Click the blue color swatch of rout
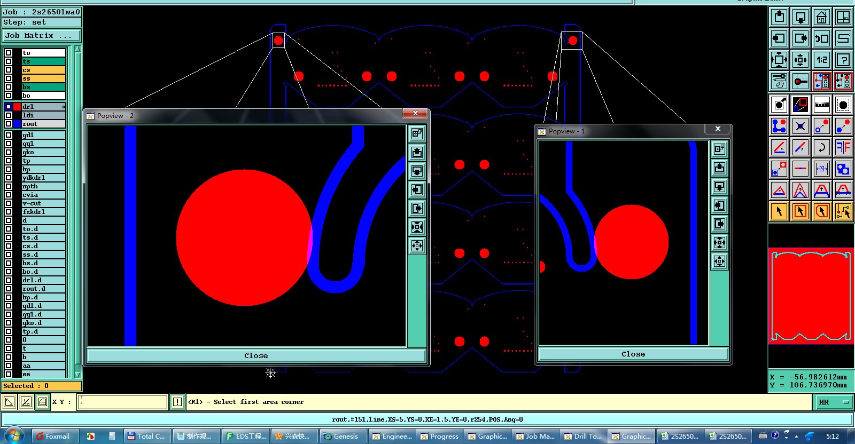 point(17,124)
